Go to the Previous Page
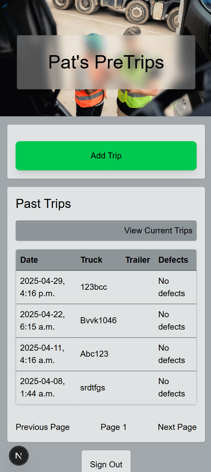211x472 pixels. click(43, 427)
